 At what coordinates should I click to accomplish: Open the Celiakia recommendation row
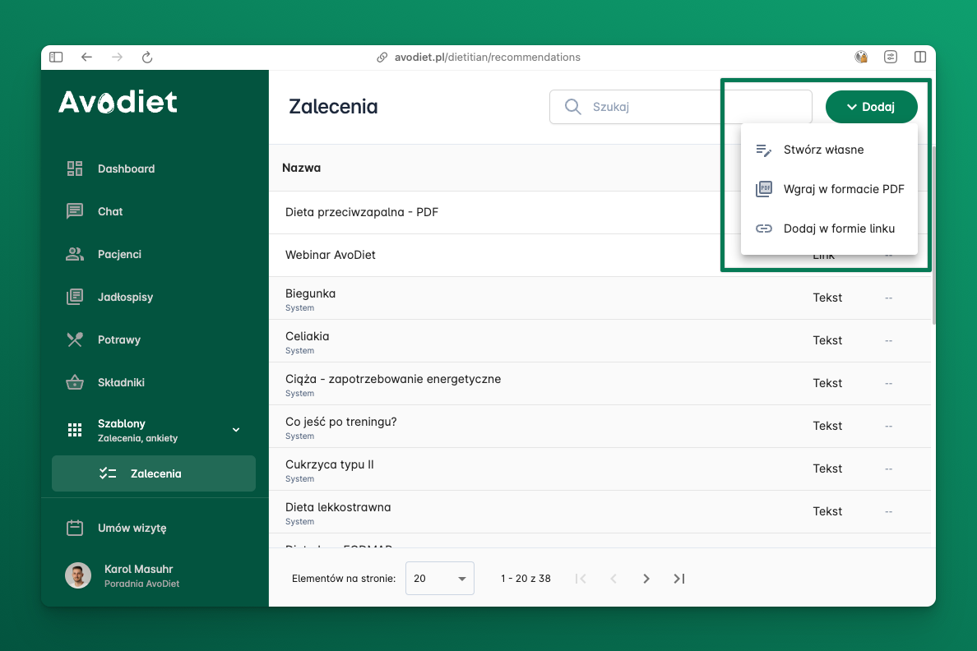(308, 336)
